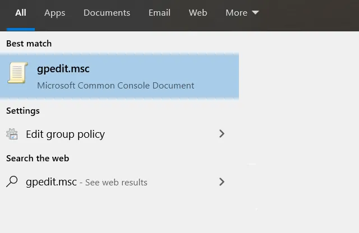This screenshot has width=359, height=233.
Task: Switch to the All tab
Action: pyautogui.click(x=21, y=13)
